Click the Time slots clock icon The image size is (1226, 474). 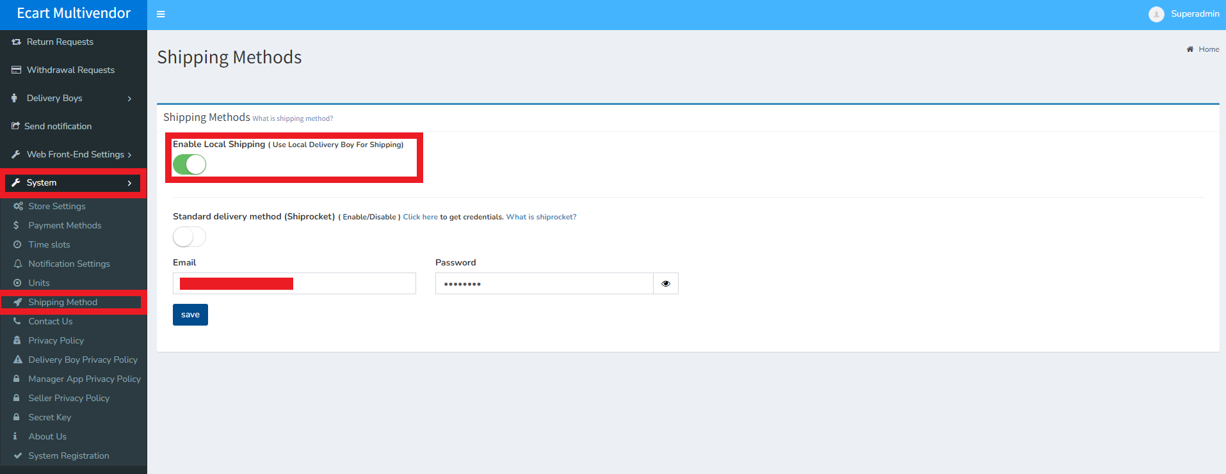click(17, 244)
